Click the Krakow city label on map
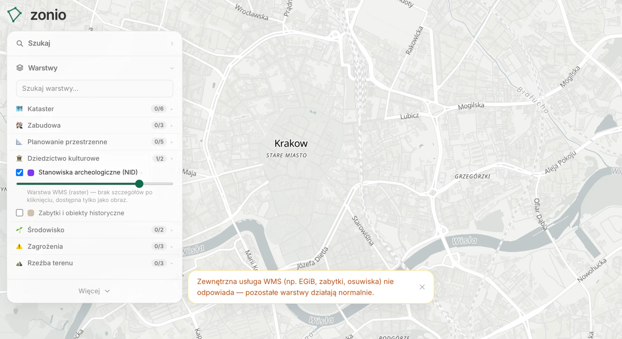This screenshot has width=622, height=339. pyautogui.click(x=291, y=144)
